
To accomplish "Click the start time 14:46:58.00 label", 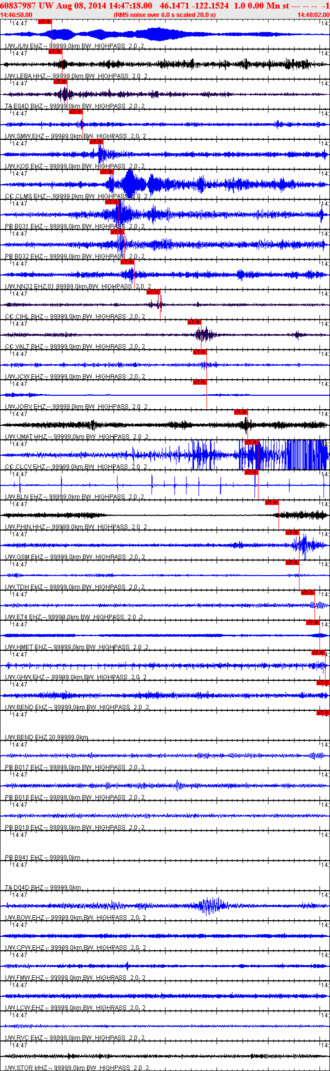I will 16,15.
